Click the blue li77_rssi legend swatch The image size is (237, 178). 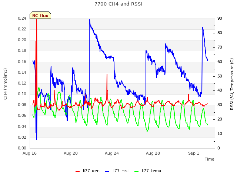(107, 171)
